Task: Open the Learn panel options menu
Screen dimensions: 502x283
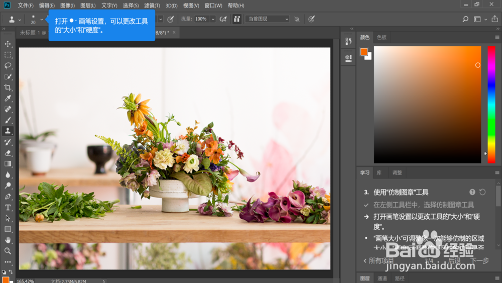Action: (497, 172)
